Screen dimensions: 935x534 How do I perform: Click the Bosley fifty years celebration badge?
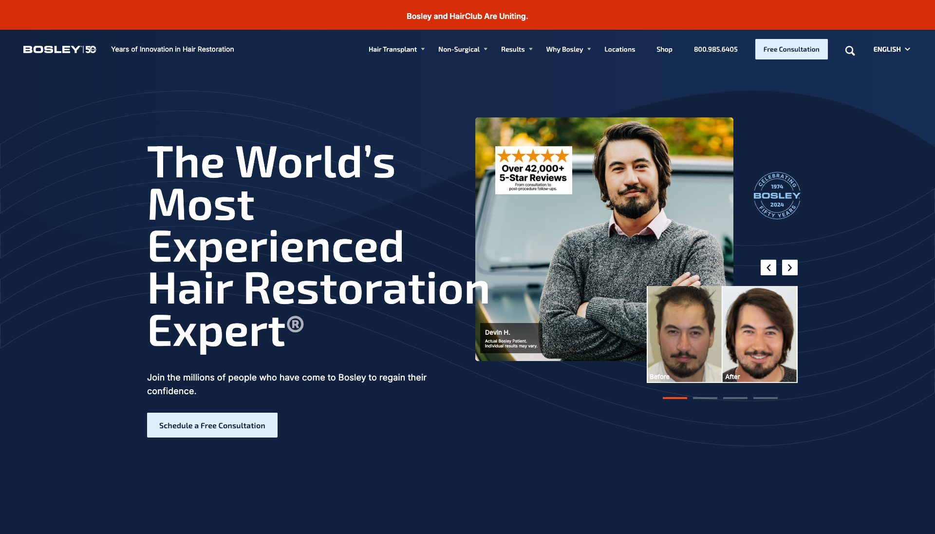point(777,195)
